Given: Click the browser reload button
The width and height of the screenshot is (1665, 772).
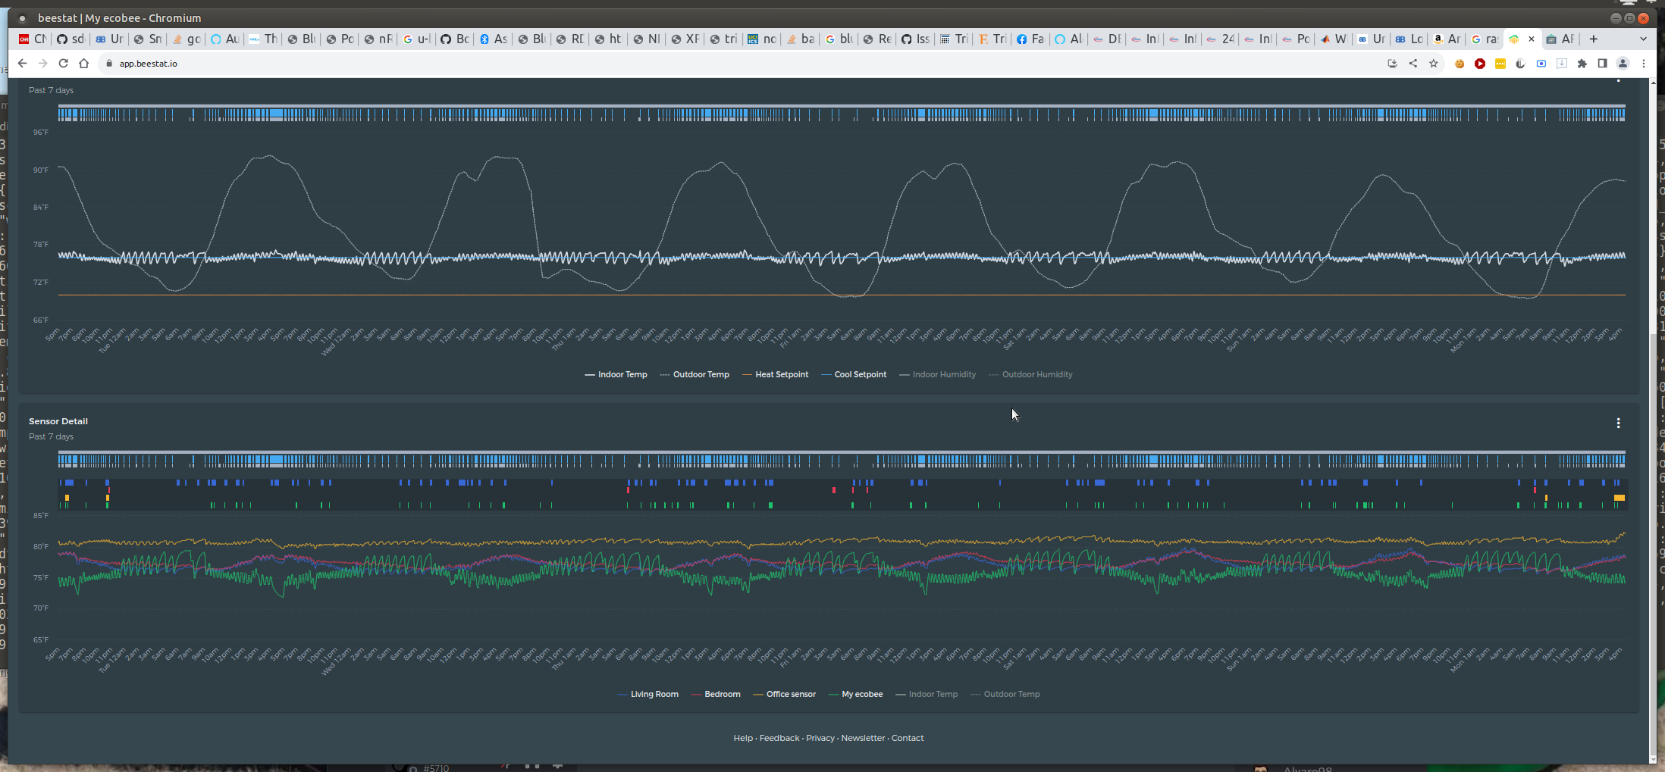Looking at the screenshot, I should click(64, 64).
